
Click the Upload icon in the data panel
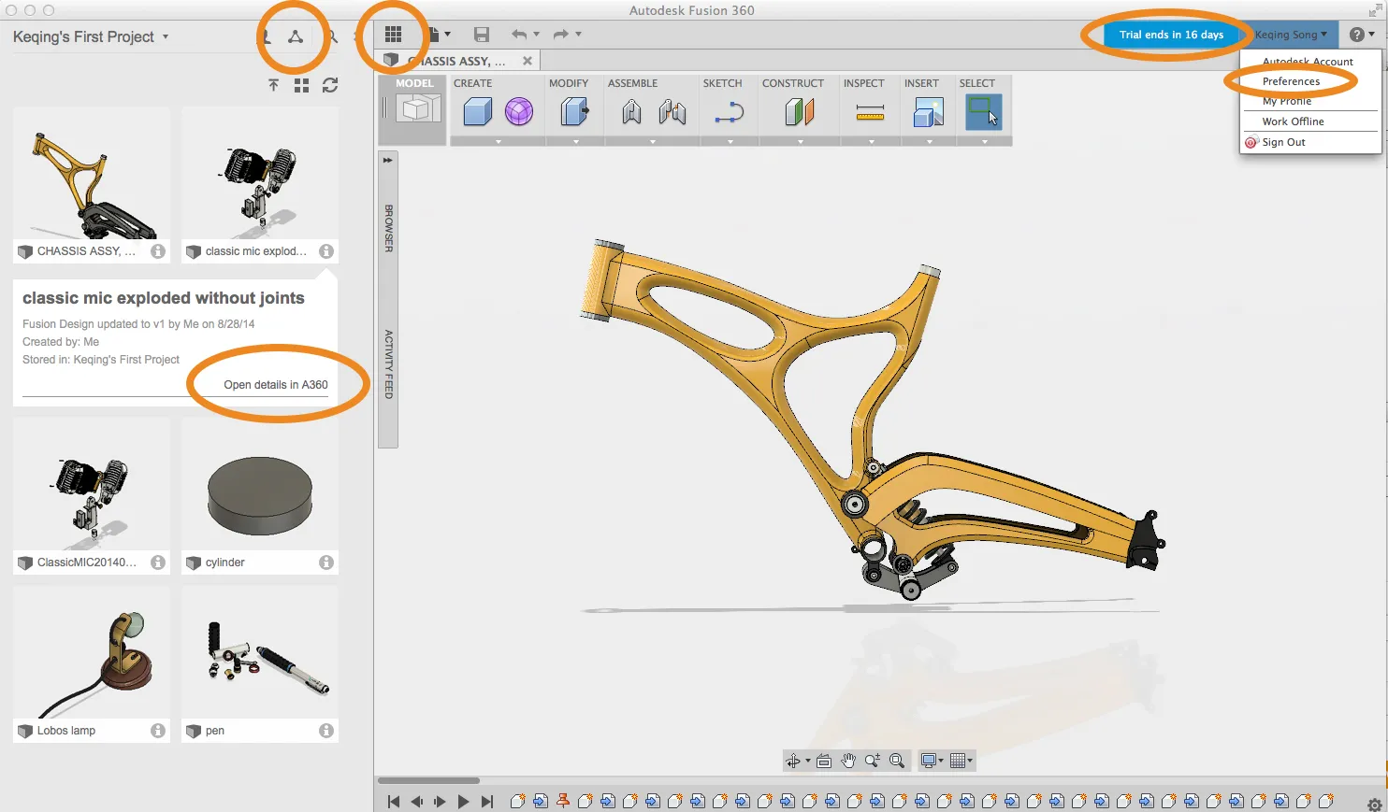273,85
